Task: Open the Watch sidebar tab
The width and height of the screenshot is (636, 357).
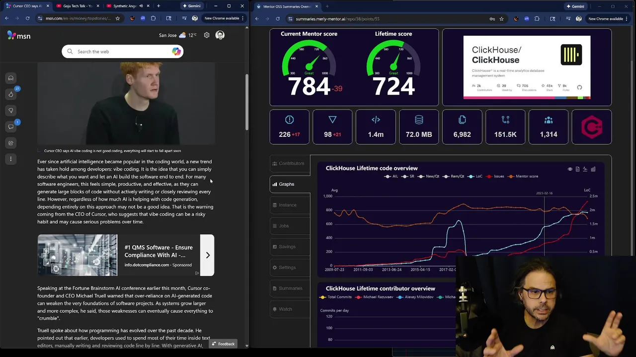Action: point(290,309)
